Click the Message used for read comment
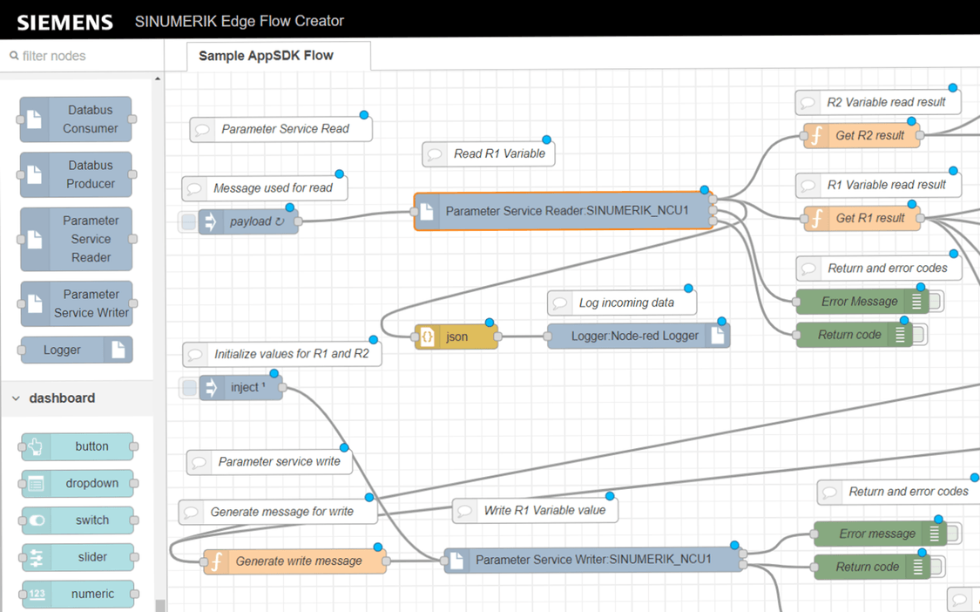 264,188
